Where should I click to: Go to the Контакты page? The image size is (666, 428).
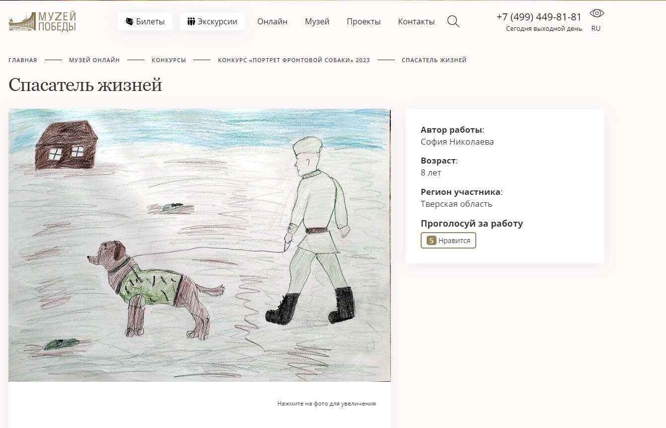[x=416, y=21]
